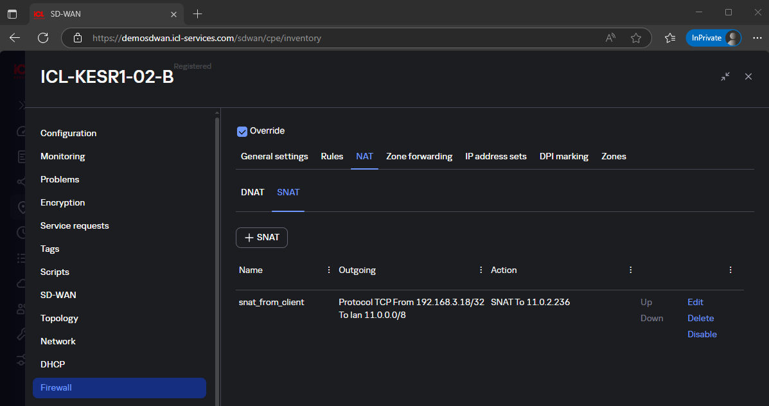Click the add SNAT button
769x406 pixels.
(261, 237)
